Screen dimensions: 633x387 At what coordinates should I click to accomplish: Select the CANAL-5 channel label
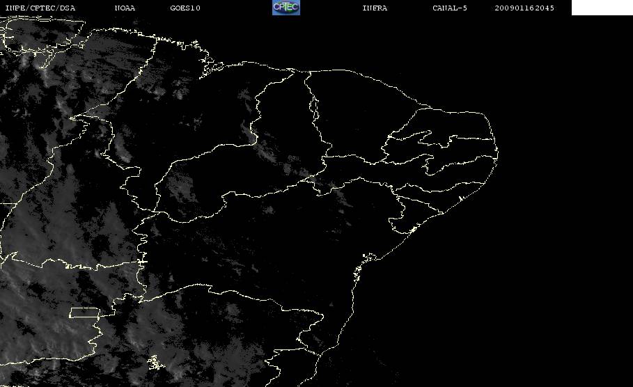tap(450, 8)
